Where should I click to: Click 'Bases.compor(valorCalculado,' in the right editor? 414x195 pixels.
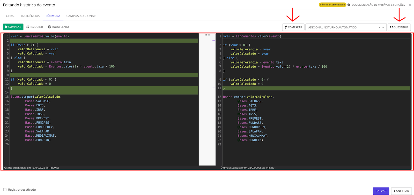click(x=248, y=97)
